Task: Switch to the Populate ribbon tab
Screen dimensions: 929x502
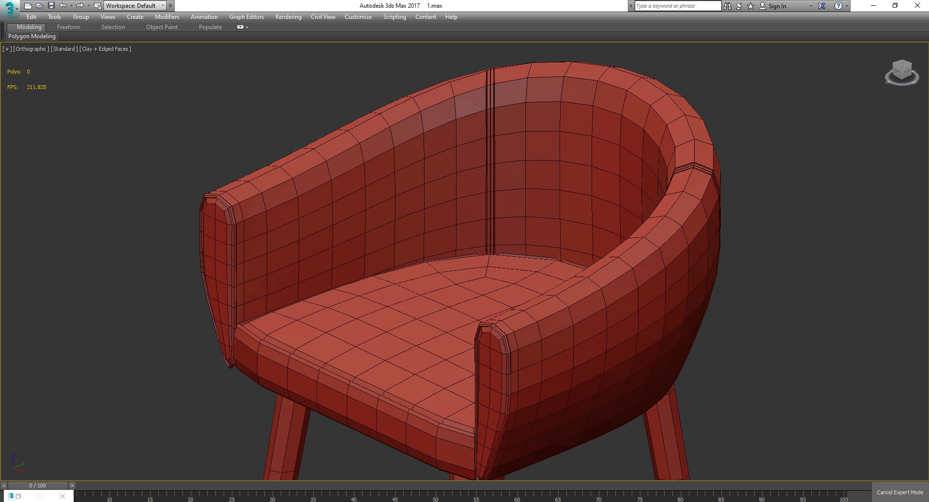Action: [x=210, y=27]
